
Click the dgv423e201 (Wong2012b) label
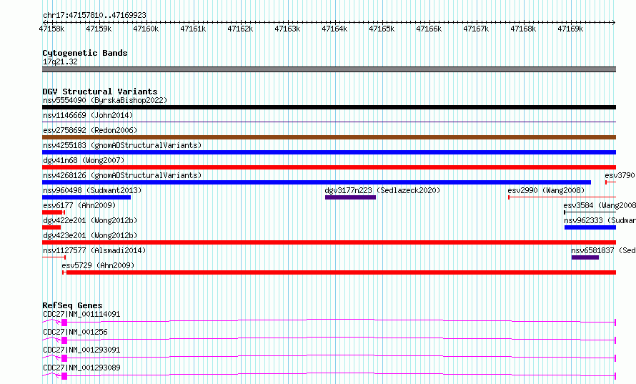pos(90,235)
